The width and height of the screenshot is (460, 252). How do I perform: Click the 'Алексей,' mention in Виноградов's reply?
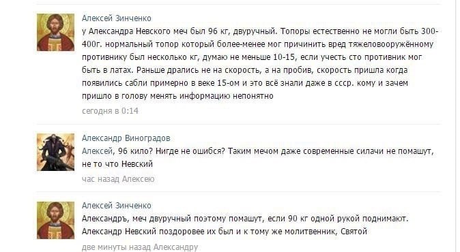(x=98, y=151)
